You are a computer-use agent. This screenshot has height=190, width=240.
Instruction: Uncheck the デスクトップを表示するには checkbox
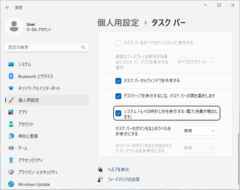coord(118,96)
